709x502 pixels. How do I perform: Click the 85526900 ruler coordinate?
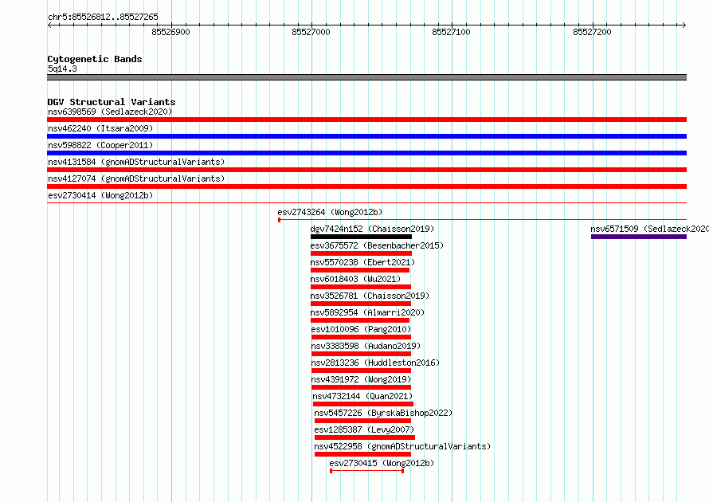click(171, 32)
